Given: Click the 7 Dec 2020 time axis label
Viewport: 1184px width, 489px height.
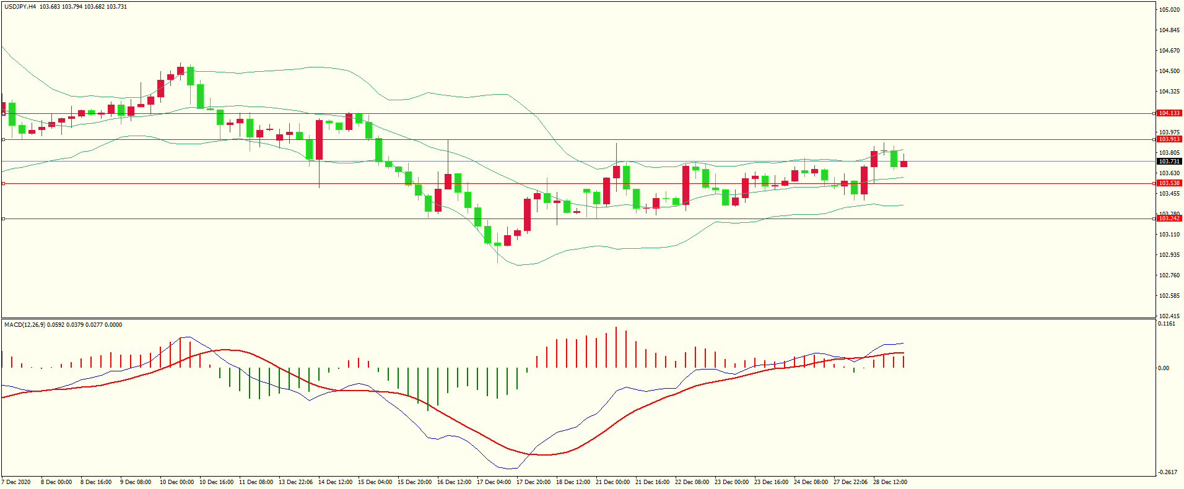Looking at the screenshot, I should (16, 482).
